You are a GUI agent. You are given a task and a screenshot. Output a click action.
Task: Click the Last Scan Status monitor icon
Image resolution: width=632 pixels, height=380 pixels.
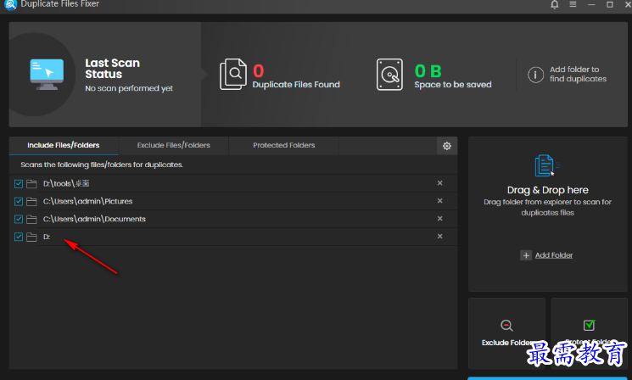coord(47,75)
